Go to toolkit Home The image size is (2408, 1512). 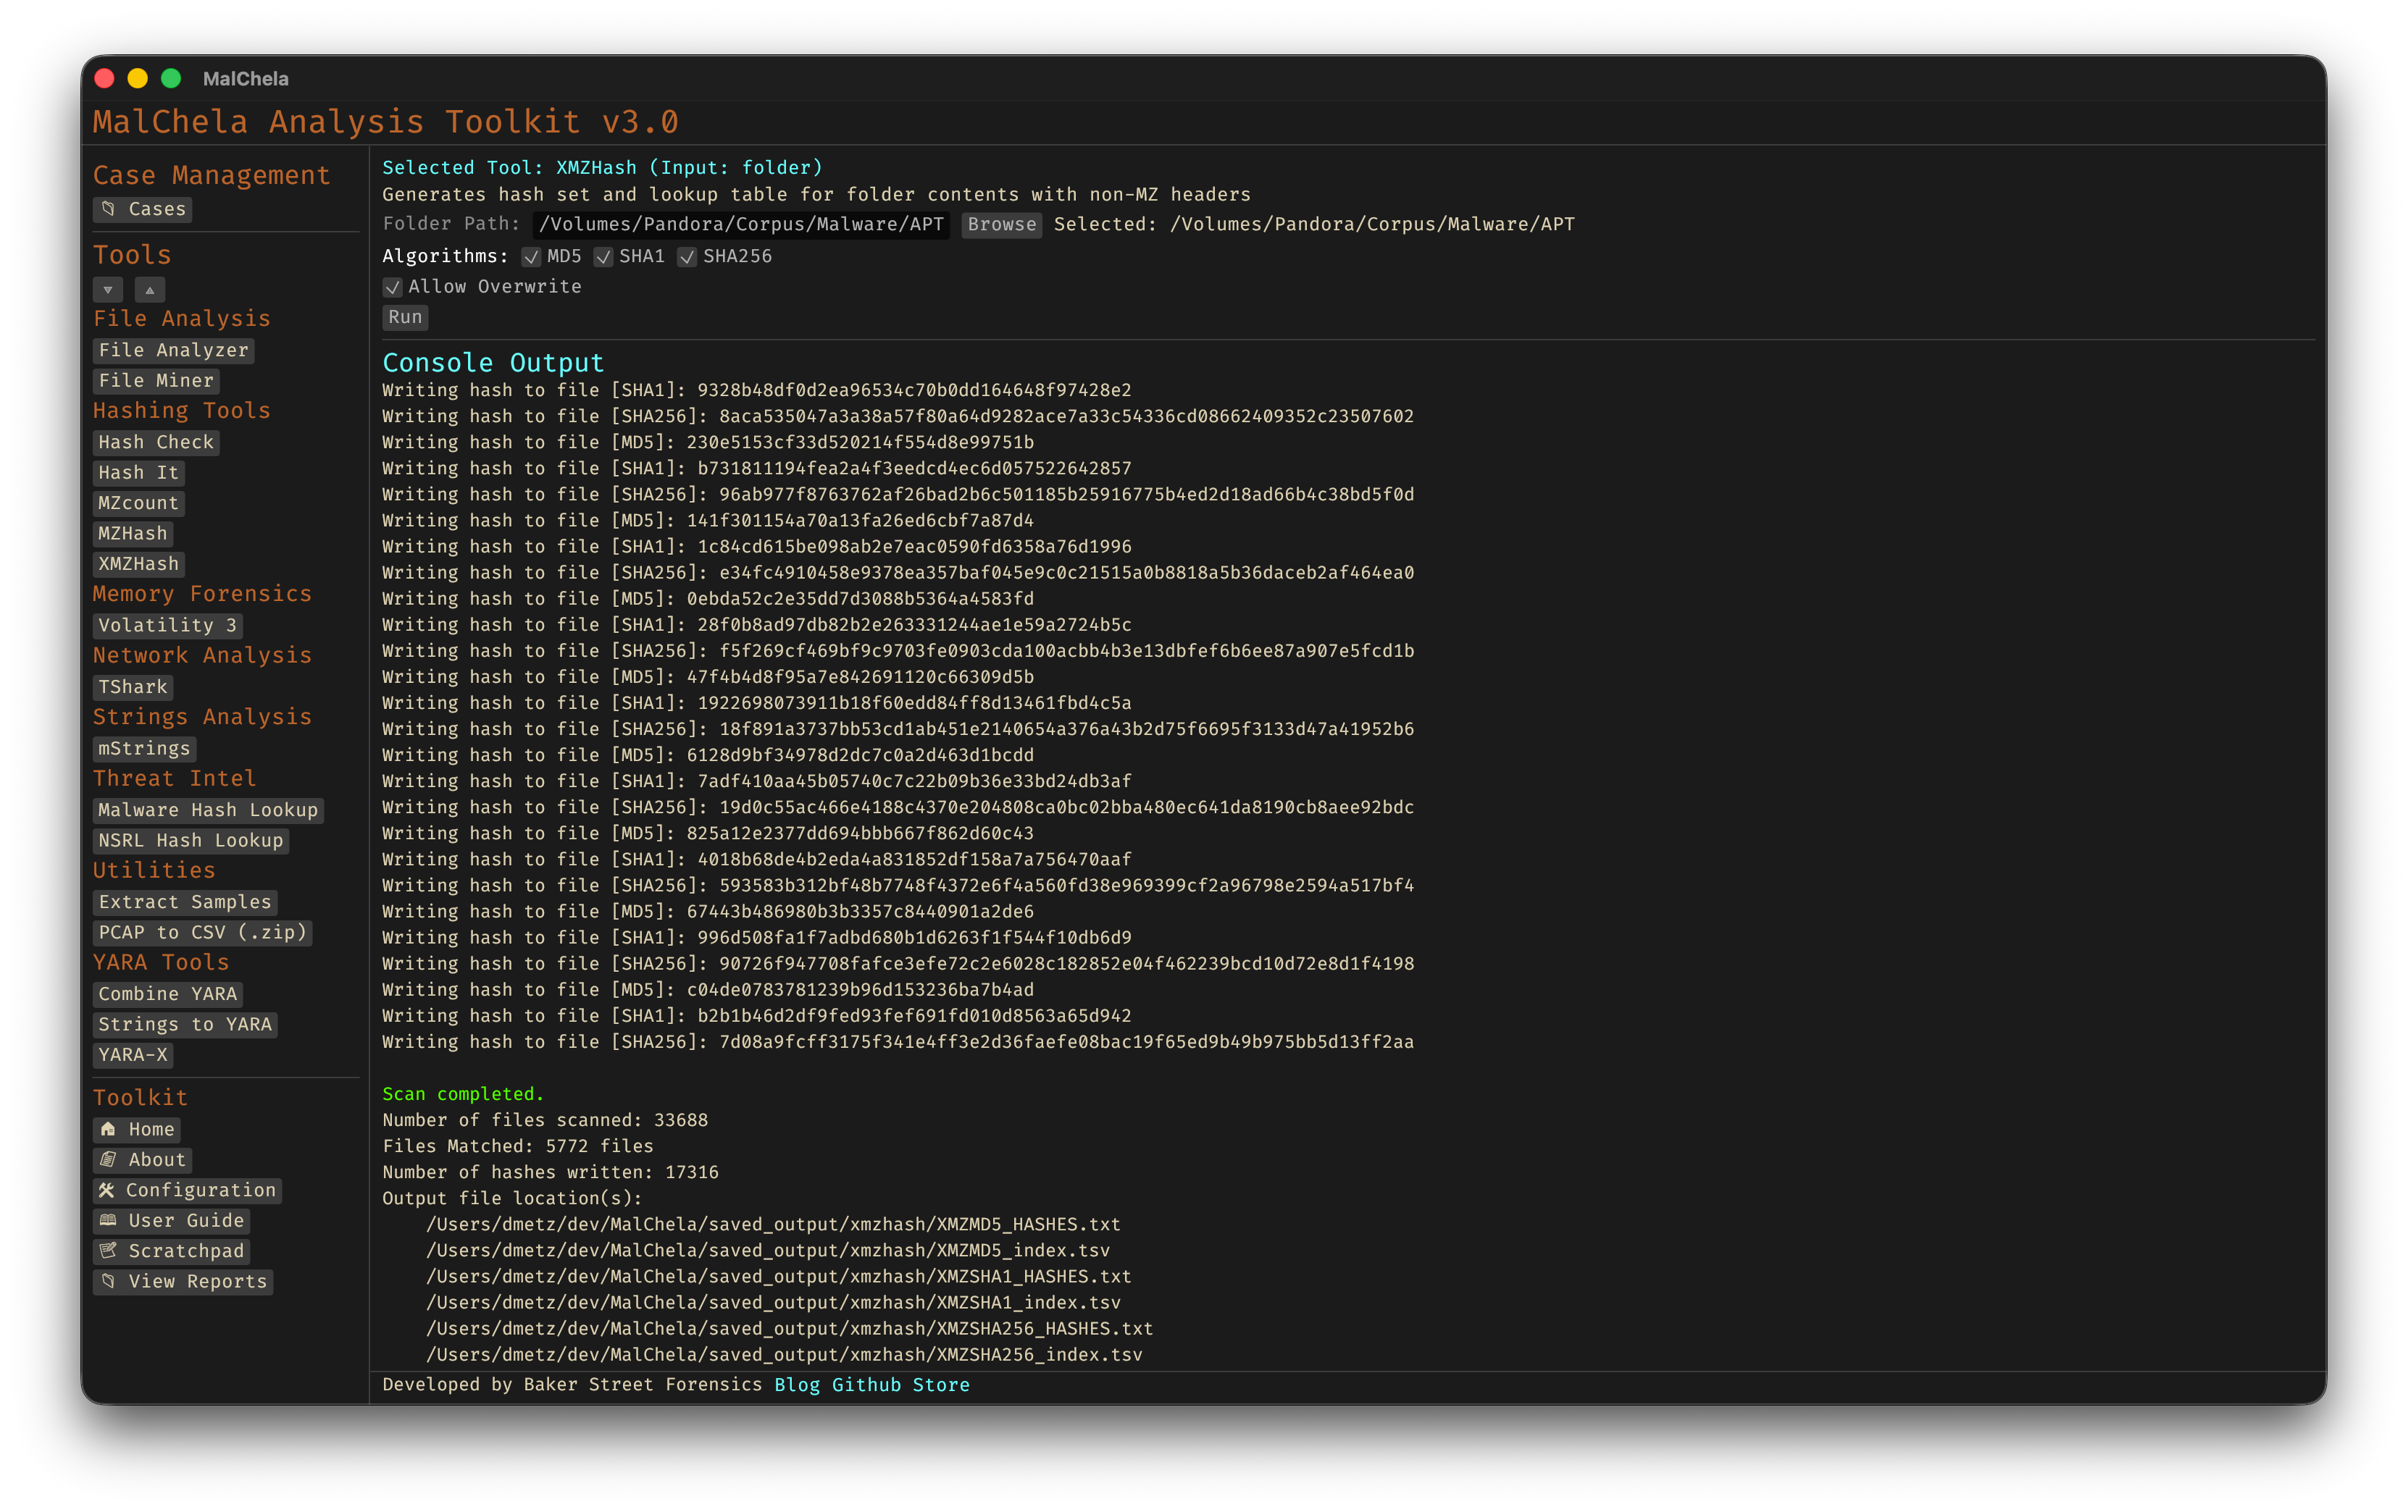136,1129
